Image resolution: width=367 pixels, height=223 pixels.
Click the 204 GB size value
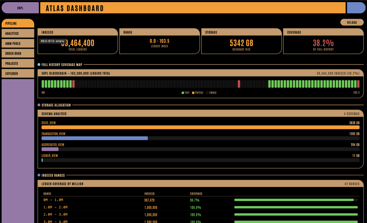pyautogui.click(x=355, y=145)
